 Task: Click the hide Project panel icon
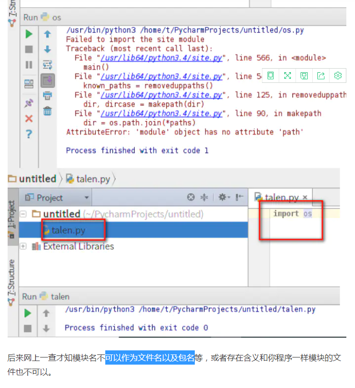pos(239,197)
